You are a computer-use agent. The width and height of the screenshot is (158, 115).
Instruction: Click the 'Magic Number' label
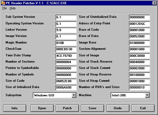click(16, 42)
